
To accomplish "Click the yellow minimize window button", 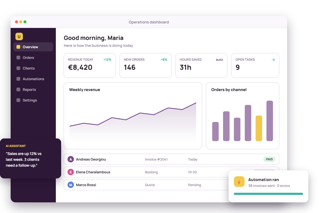I will click(x=21, y=22).
